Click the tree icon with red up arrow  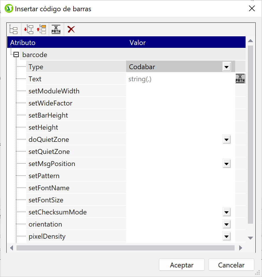click(x=41, y=29)
